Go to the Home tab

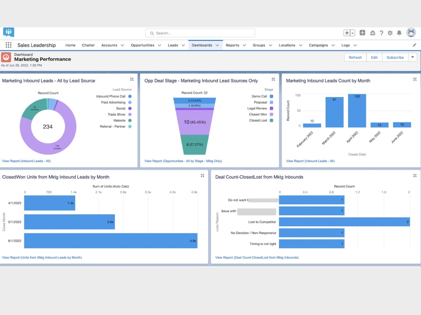click(70, 45)
